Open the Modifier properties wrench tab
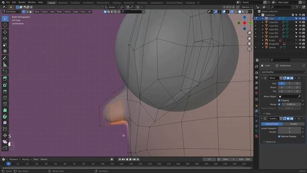This screenshot has height=173, width=307. tap(257, 111)
